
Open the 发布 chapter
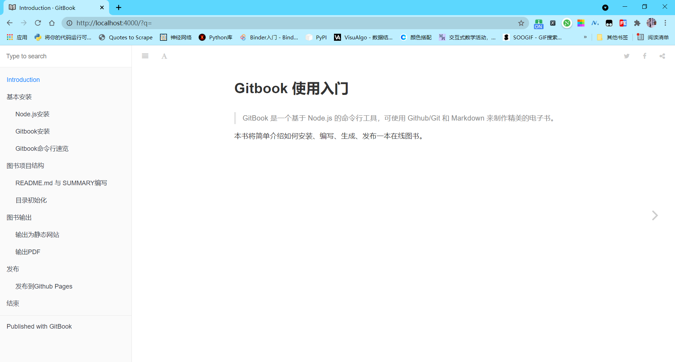[x=13, y=269]
